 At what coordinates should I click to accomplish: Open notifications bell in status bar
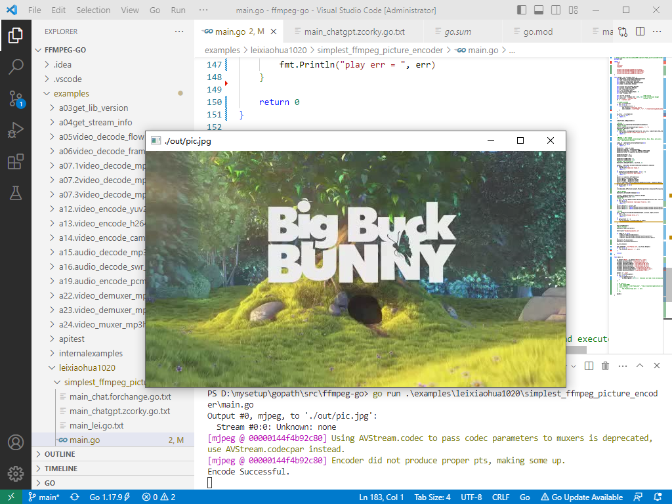click(x=658, y=497)
